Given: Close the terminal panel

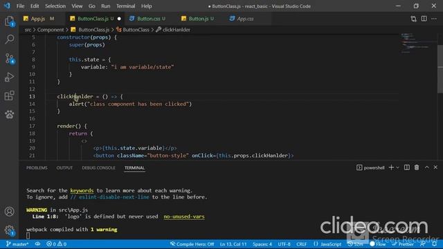Looking at the screenshot, I should point(435,167).
